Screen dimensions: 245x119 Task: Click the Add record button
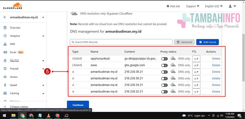pos(207,42)
